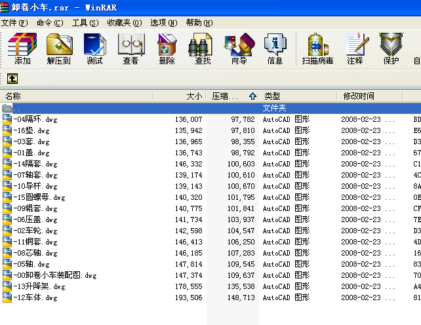
Task: Click the Delete (删除) recycle icon
Action: pos(167,45)
